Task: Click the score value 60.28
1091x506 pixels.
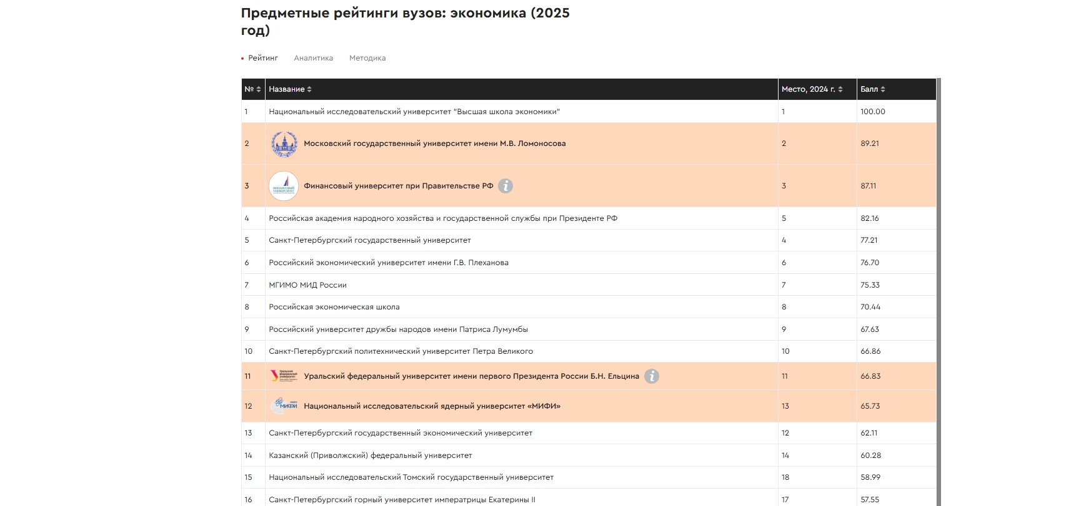Action: [x=870, y=455]
